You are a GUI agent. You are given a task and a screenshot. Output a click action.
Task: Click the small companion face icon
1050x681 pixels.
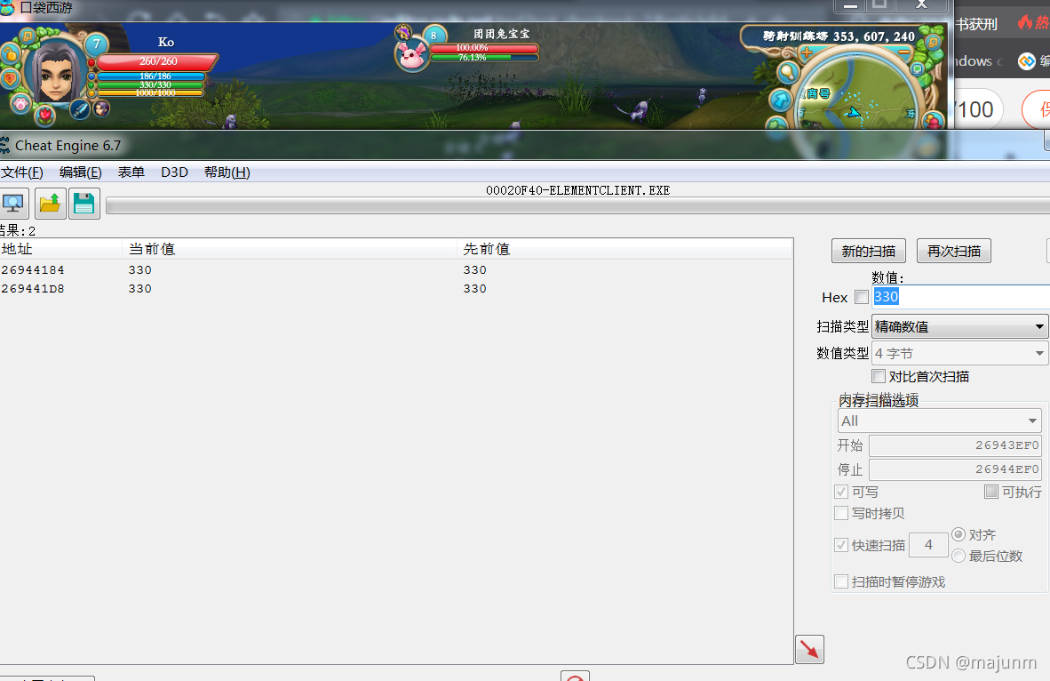click(x=101, y=108)
